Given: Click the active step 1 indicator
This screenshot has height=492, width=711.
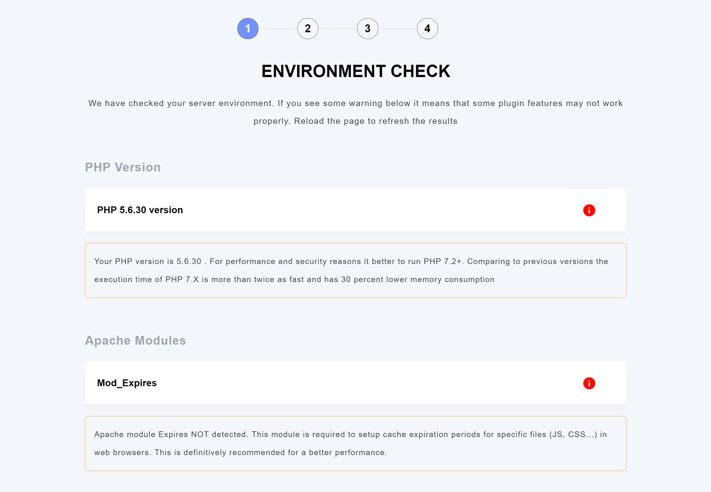Looking at the screenshot, I should point(248,28).
